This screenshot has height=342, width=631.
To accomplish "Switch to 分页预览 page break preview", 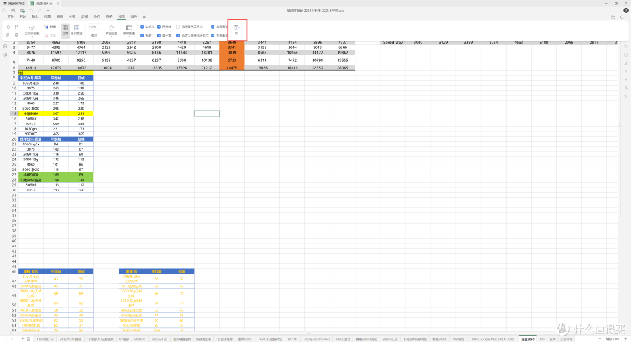I will 77,30.
